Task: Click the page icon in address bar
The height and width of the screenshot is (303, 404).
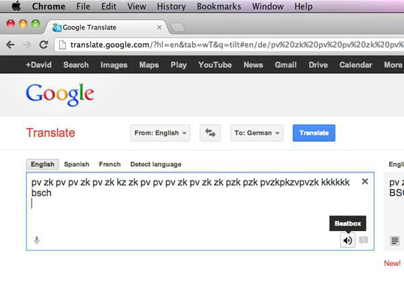Action: coord(63,45)
